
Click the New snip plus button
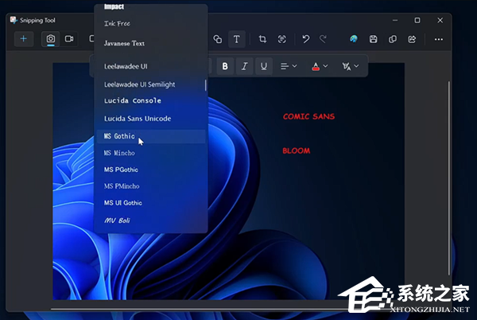click(23, 39)
